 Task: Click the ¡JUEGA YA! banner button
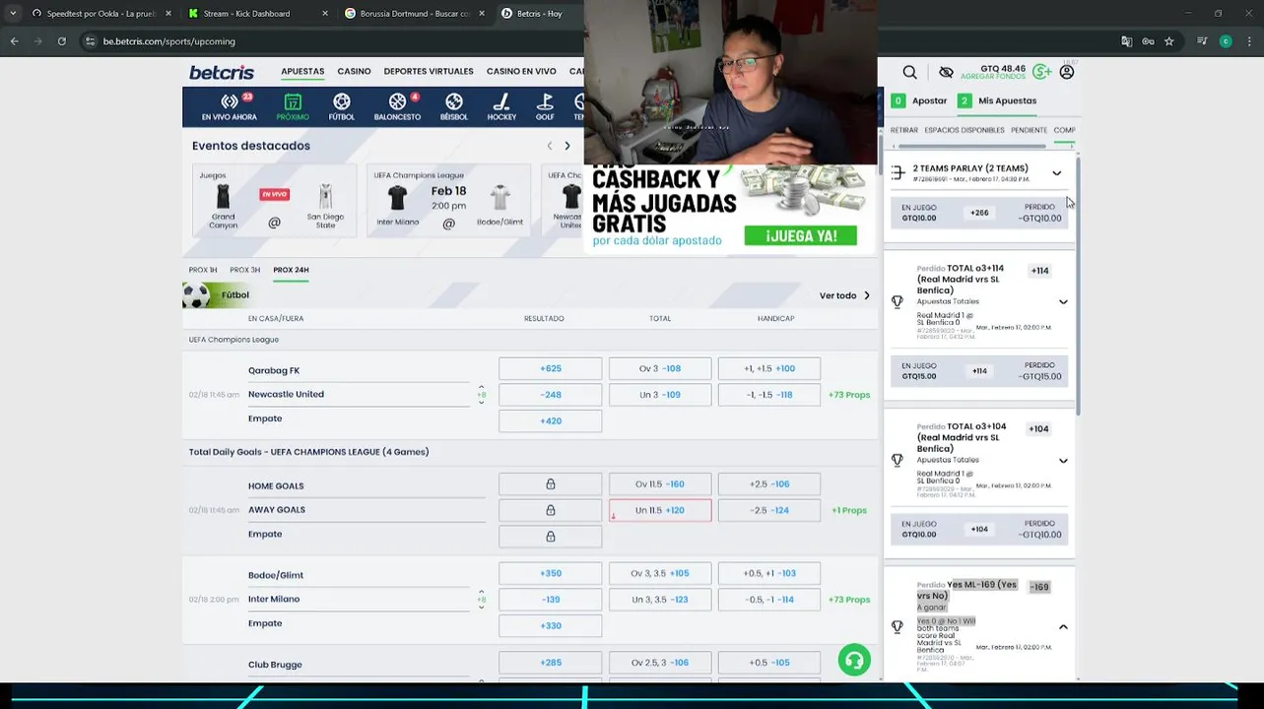[x=800, y=236]
